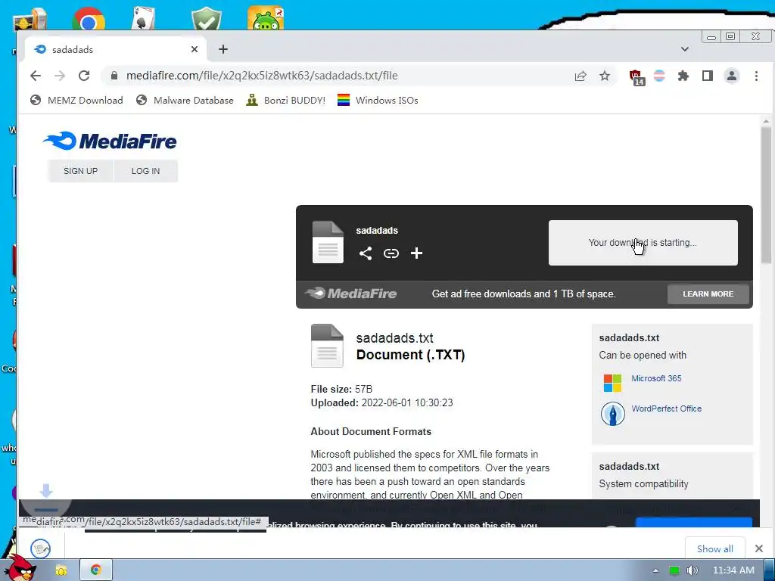Copy link with the chain icon

tap(391, 253)
